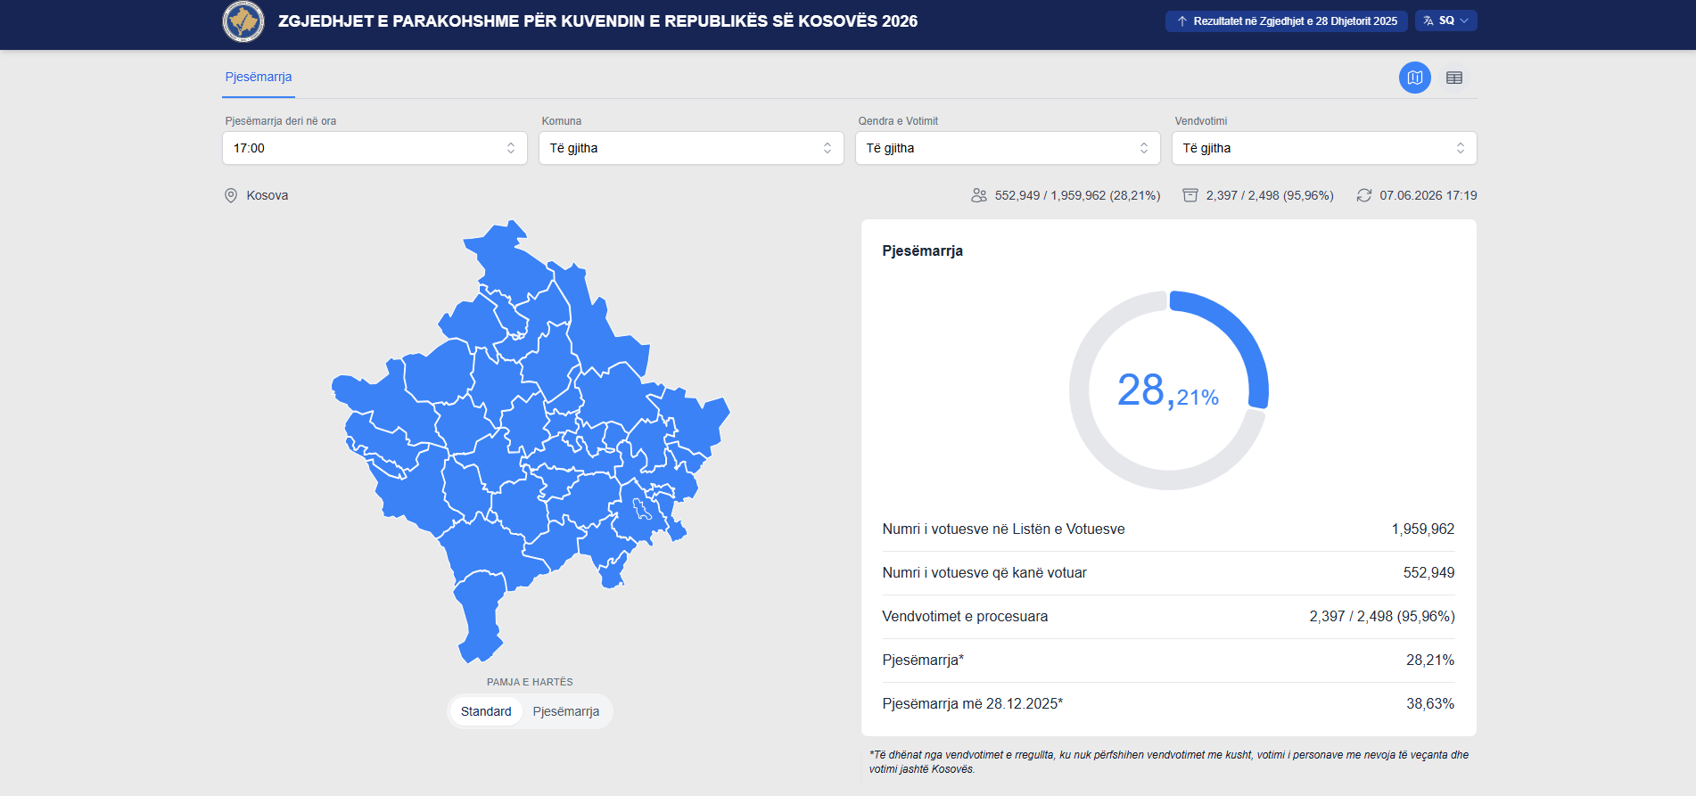Expand the Qendra e Votimit dropdown
1696x796 pixels.
point(1008,148)
